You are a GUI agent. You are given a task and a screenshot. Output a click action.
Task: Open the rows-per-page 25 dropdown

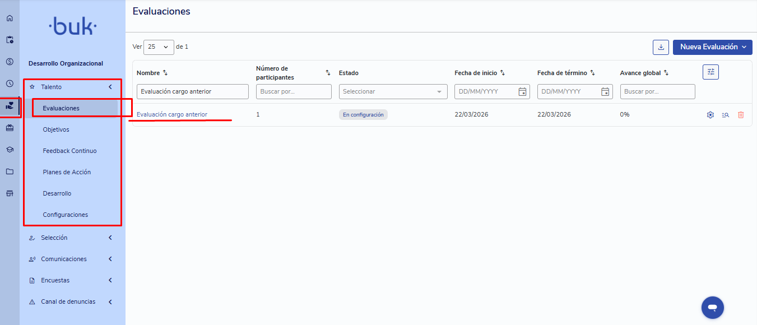pos(159,47)
